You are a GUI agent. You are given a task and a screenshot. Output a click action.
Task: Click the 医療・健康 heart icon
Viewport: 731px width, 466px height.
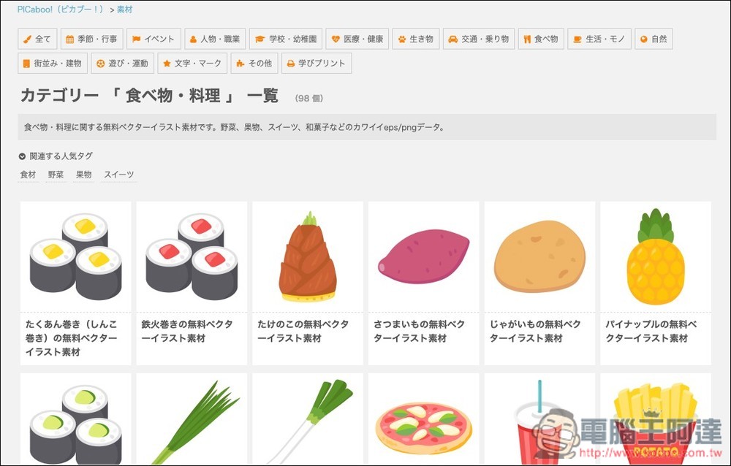[336, 38]
